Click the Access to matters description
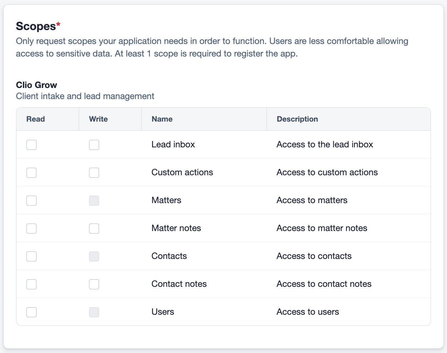447x353 pixels. pos(312,200)
